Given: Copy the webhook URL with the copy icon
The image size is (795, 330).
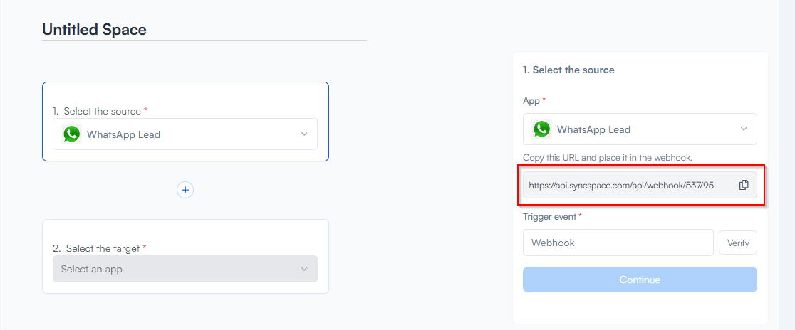Looking at the screenshot, I should pos(744,185).
